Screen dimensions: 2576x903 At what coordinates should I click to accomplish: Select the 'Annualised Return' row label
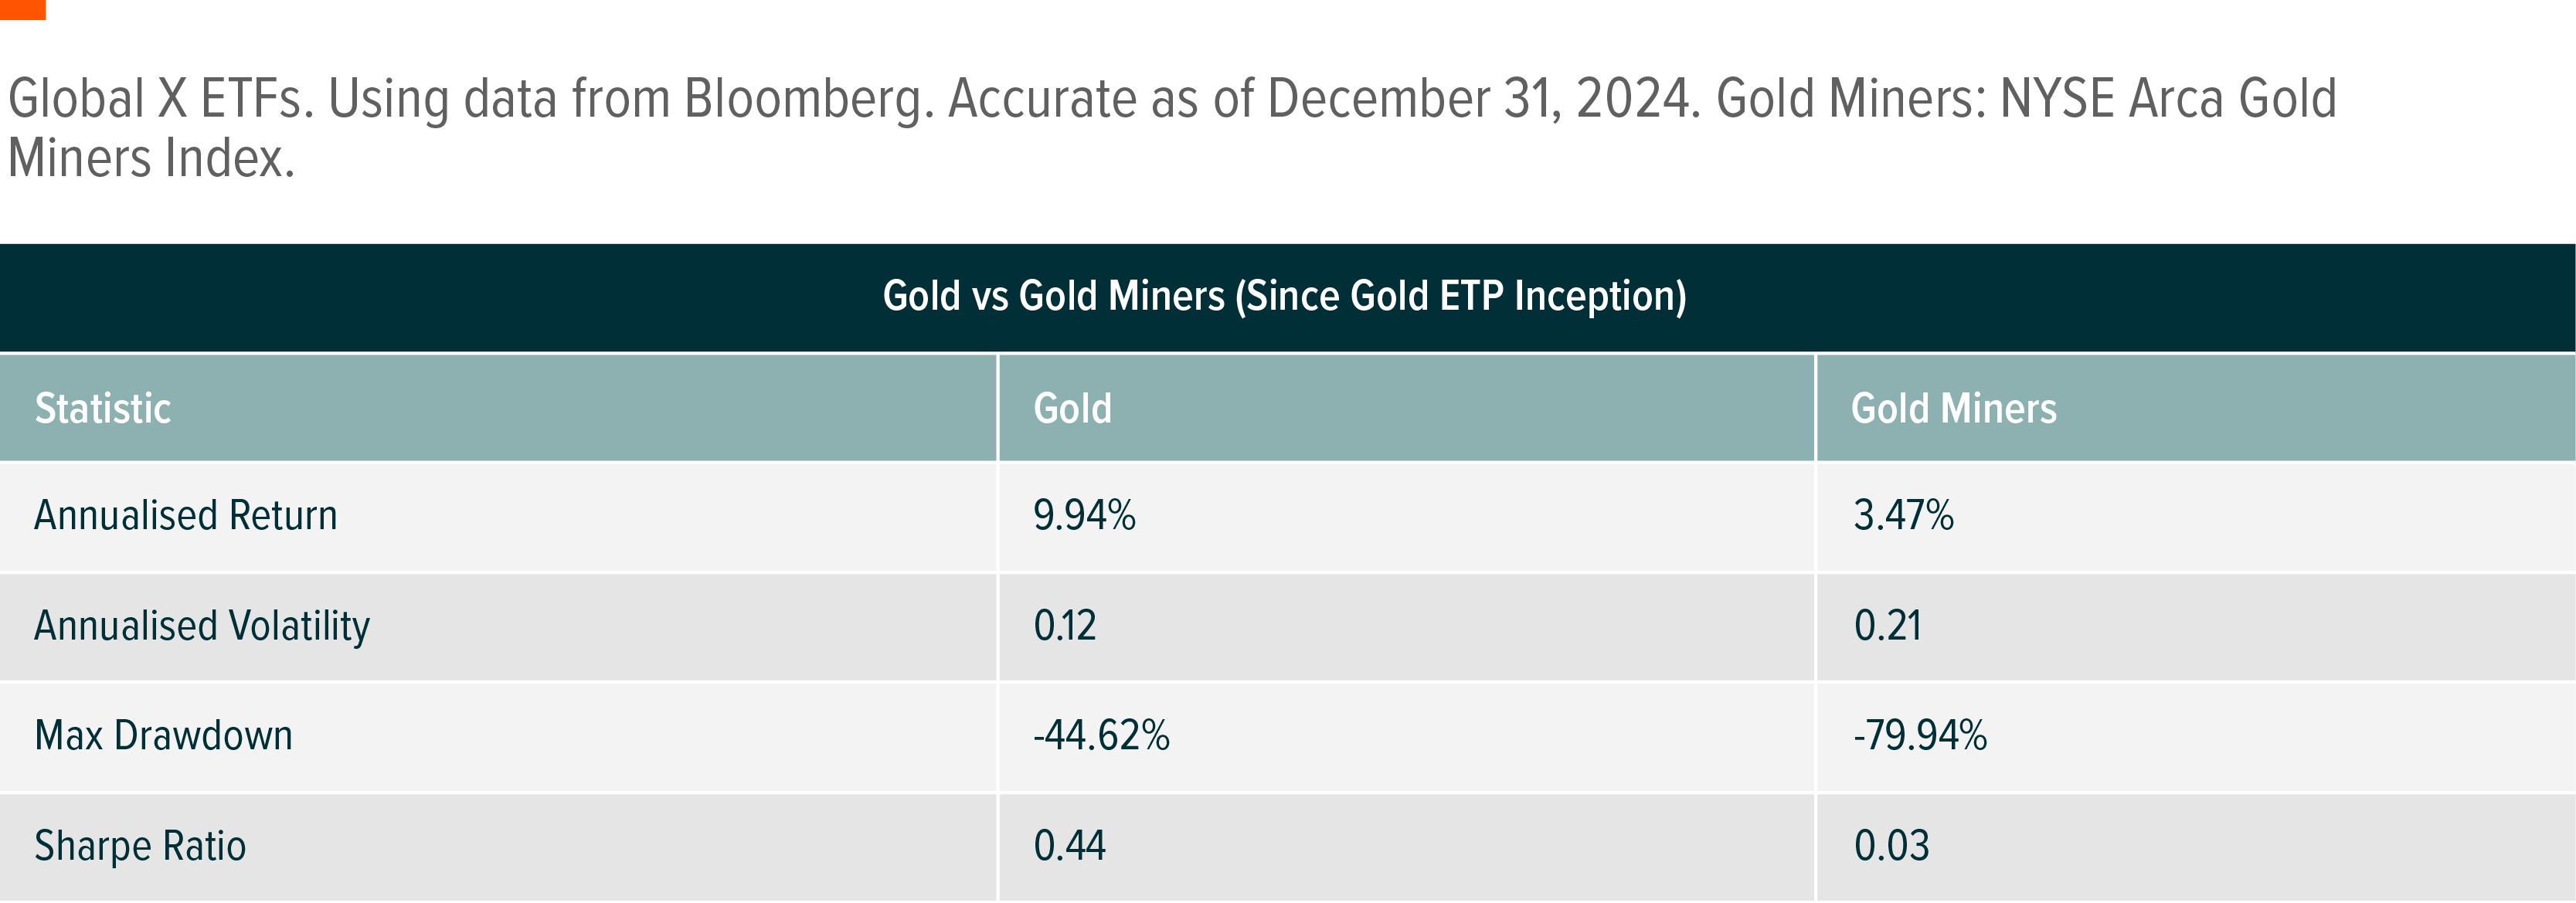click(186, 516)
